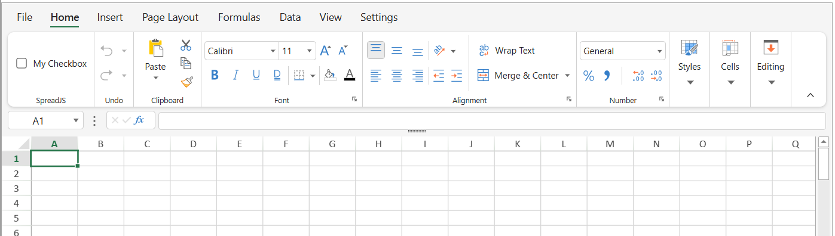Select column D header
This screenshot has height=236, width=835.
(193, 144)
